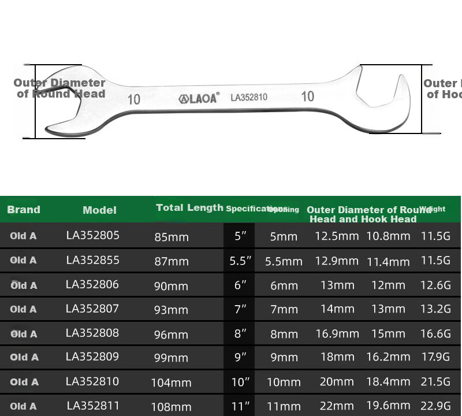Viewport: 462px width, 416px height.
Task: Click the 93mm total length value
Action: coord(171,310)
